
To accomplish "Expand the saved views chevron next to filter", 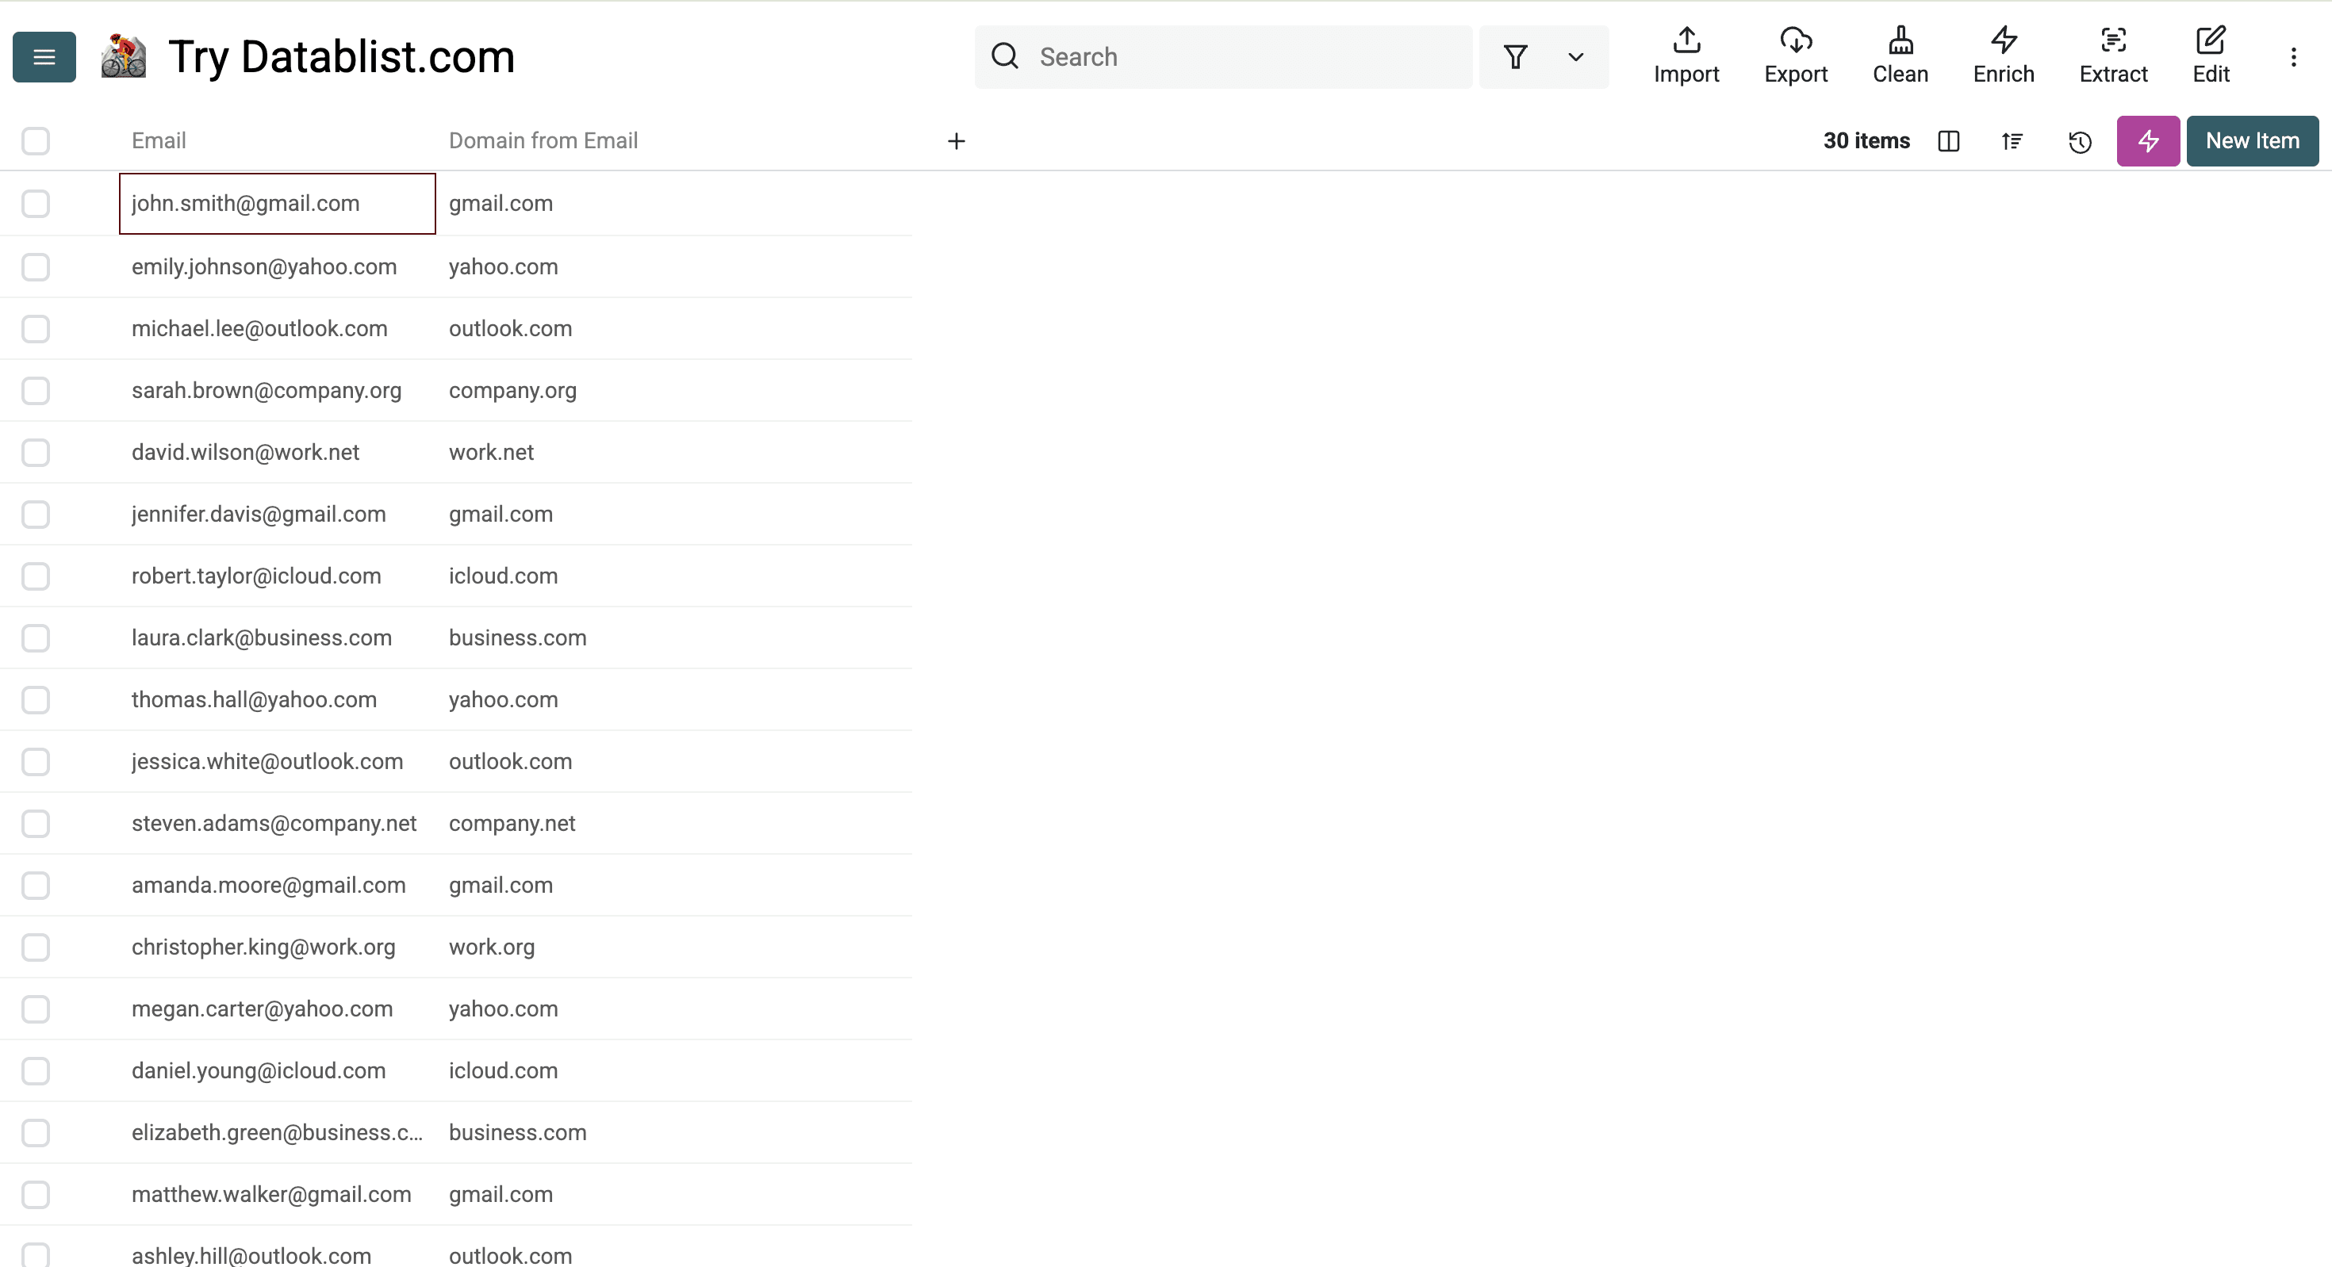I will (1575, 56).
